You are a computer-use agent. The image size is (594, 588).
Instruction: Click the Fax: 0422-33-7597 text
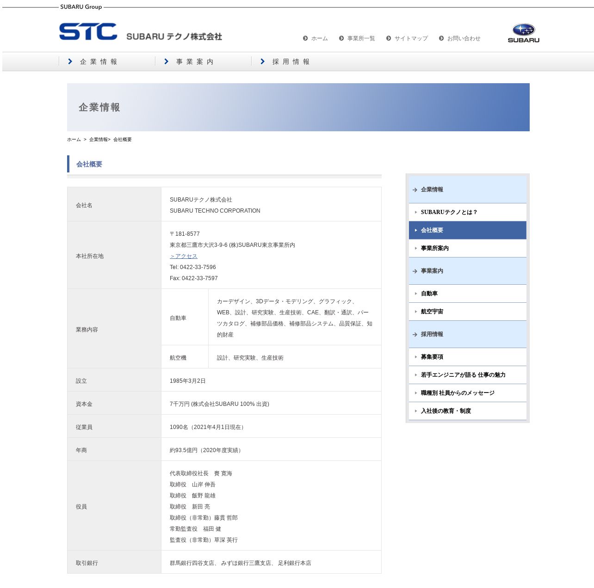pos(194,278)
